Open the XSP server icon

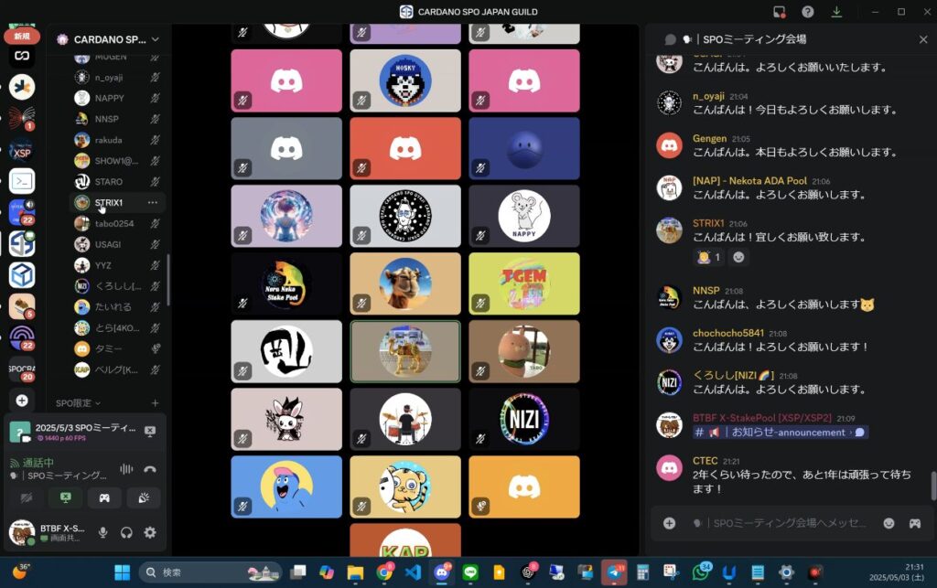22,150
